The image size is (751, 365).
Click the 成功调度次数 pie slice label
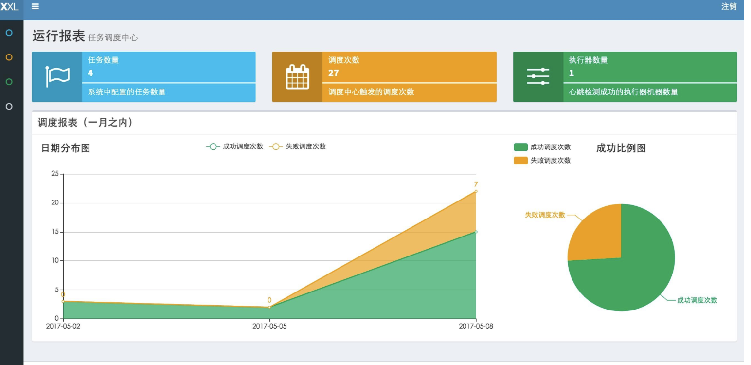click(x=697, y=300)
